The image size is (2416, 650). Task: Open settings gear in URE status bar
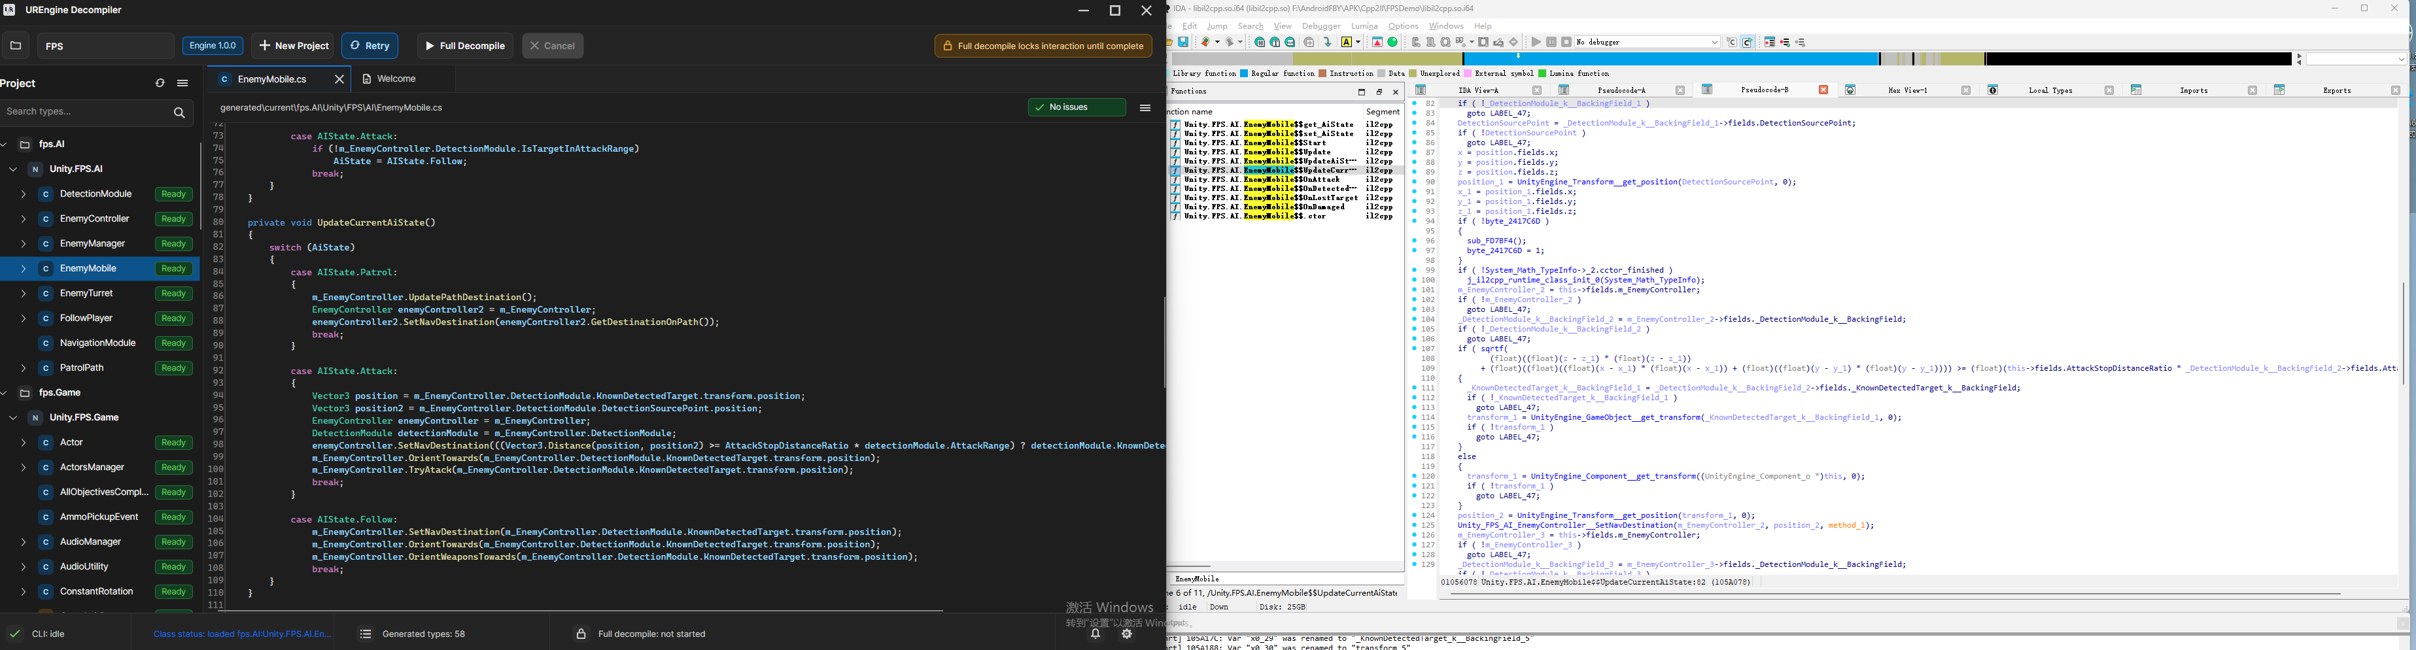click(1128, 634)
